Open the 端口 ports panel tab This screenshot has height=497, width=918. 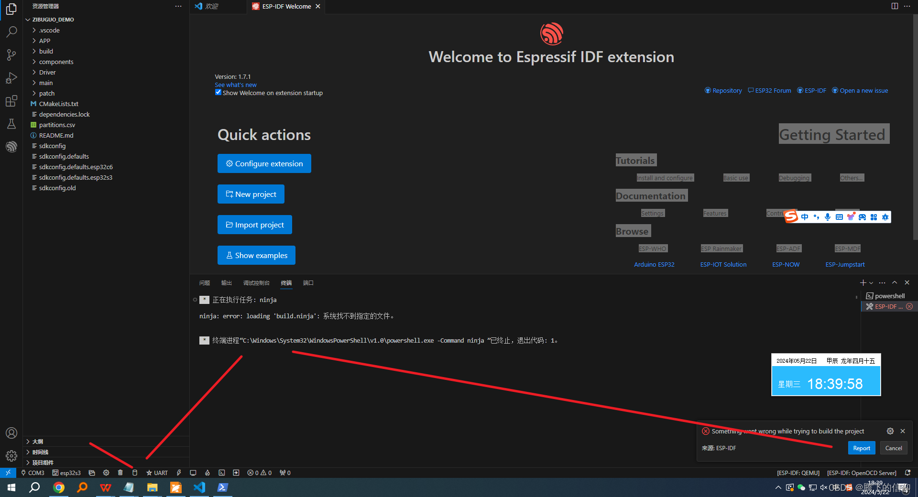[308, 283]
